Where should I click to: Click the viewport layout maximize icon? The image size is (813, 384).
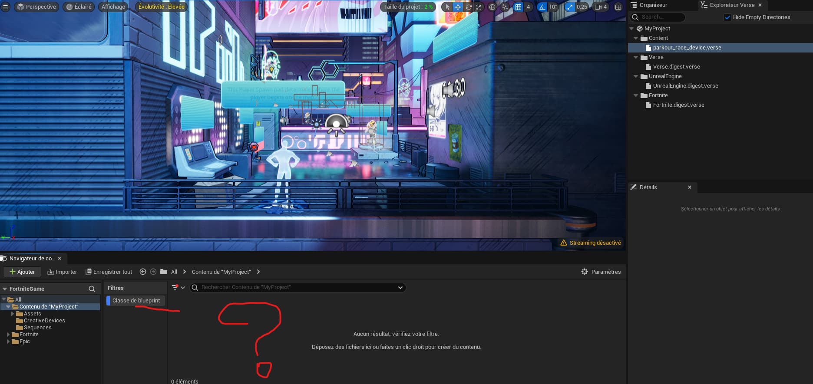618,7
